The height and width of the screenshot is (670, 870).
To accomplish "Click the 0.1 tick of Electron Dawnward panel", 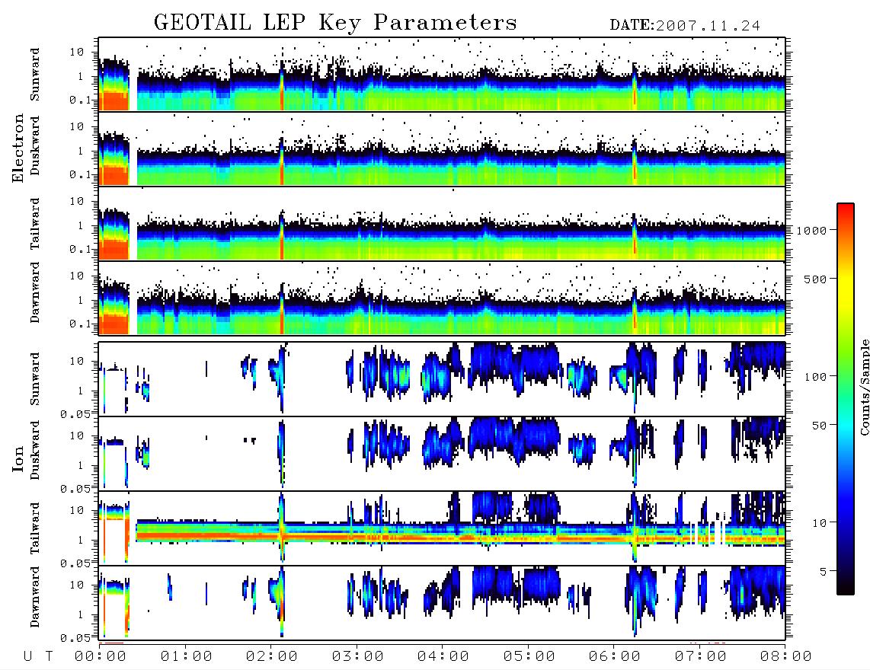I will click(79, 324).
